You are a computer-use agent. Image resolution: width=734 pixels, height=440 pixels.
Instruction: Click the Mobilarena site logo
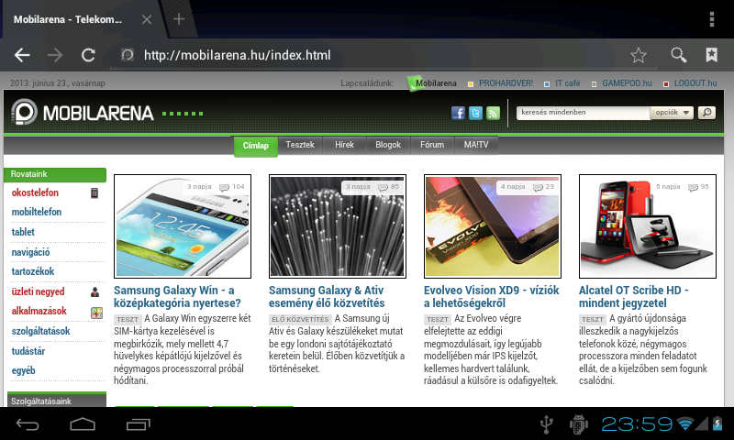pos(83,112)
